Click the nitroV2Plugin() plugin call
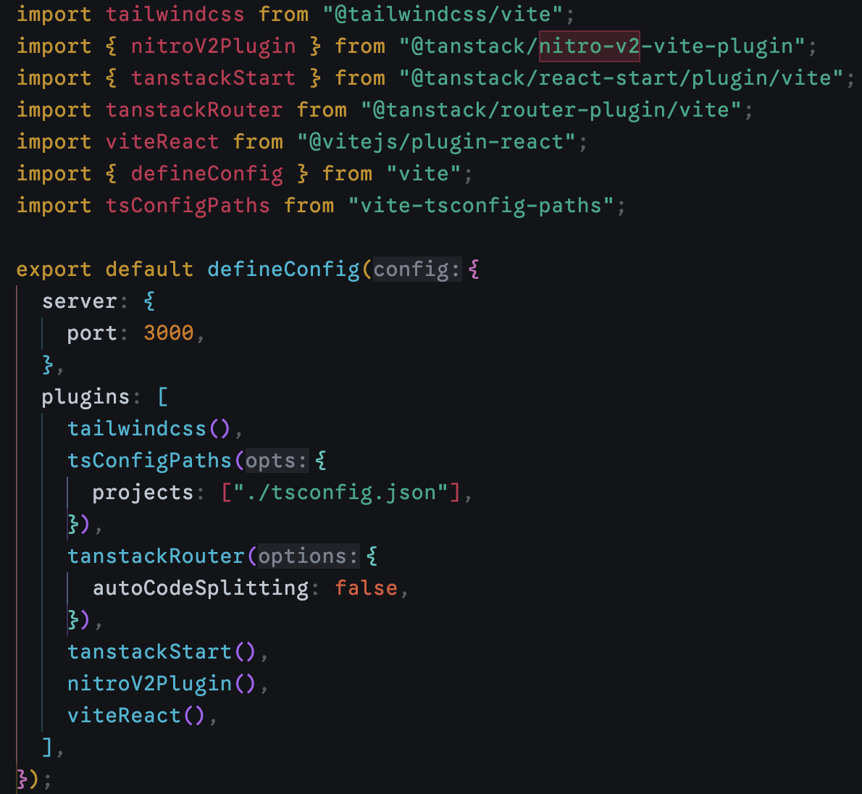The width and height of the screenshot is (862, 794). point(162,684)
